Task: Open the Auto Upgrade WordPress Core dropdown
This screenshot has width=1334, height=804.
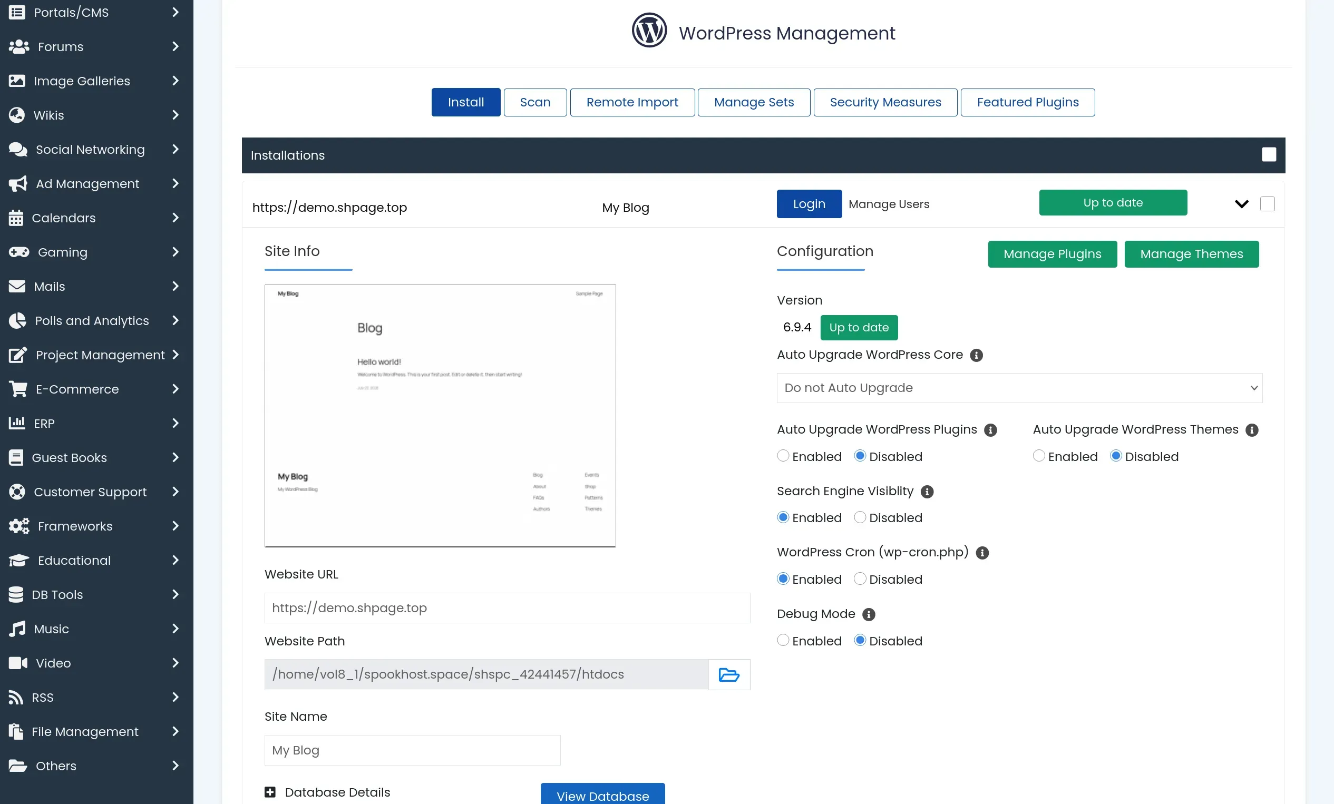Action: click(1019, 388)
